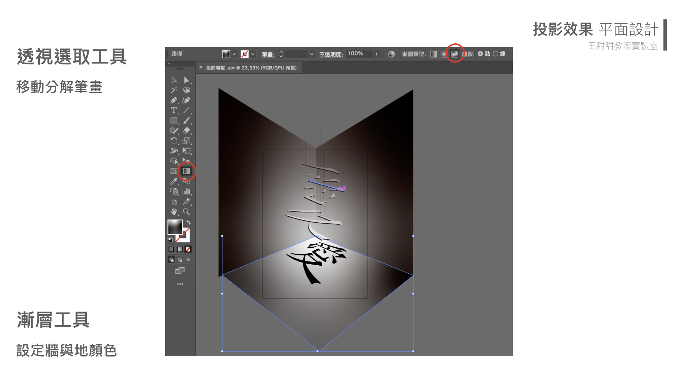The width and height of the screenshot is (678, 381).
Task: Expand the 筆畫 stroke weight dropdown
Action: click(x=311, y=54)
